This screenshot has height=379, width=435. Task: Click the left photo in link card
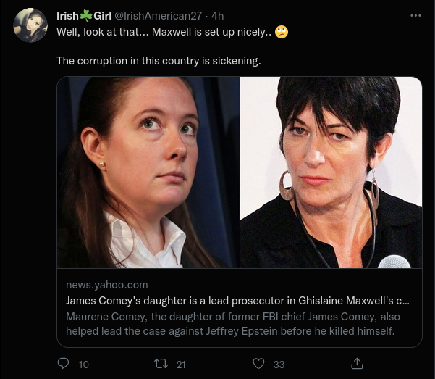148,172
